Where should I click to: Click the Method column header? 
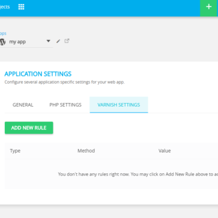(x=86, y=151)
